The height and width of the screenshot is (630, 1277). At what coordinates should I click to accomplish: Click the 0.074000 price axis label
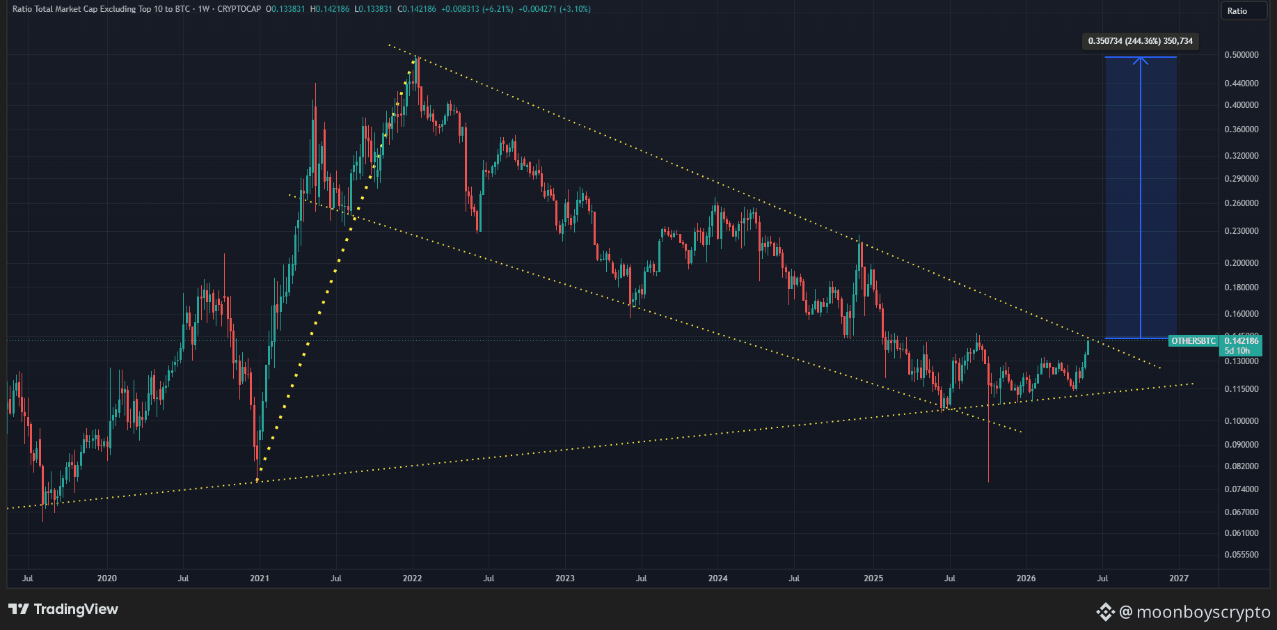pyautogui.click(x=1242, y=489)
